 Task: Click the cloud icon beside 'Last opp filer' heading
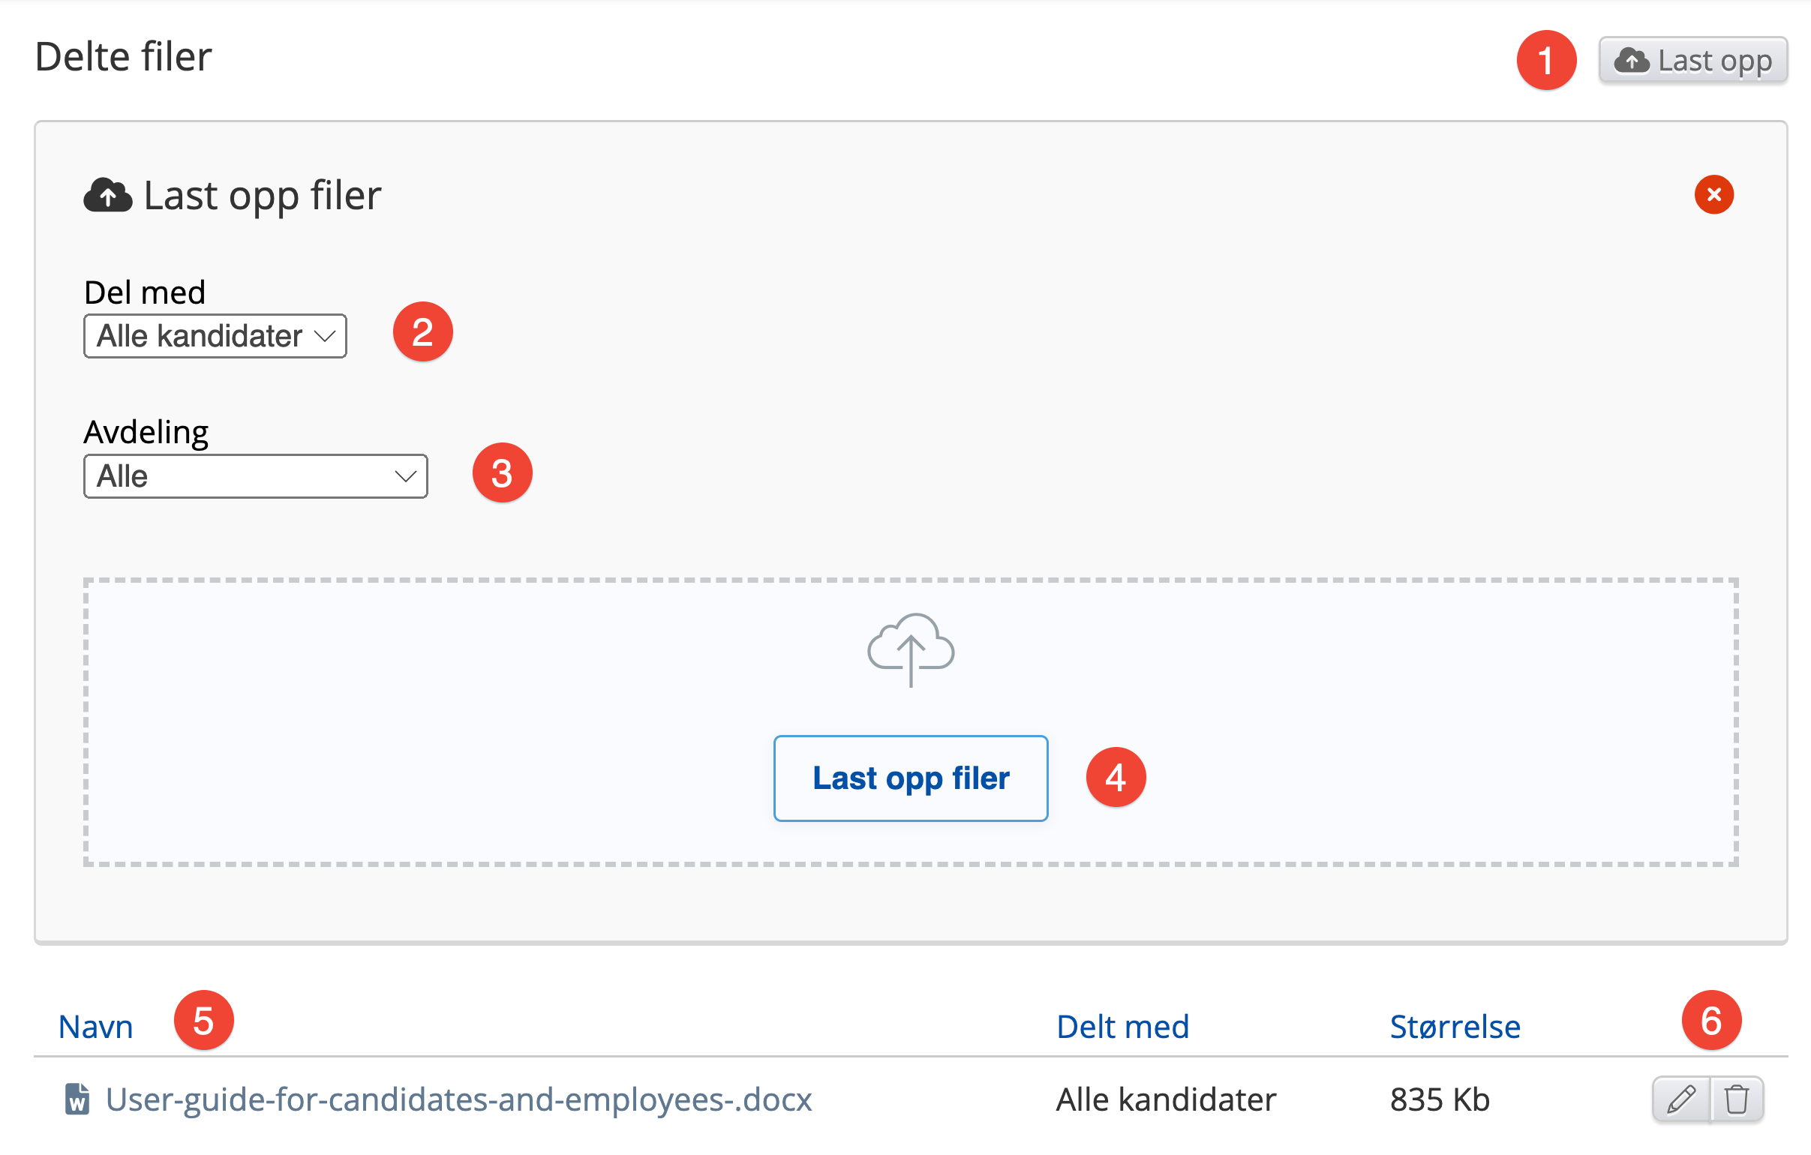107,196
